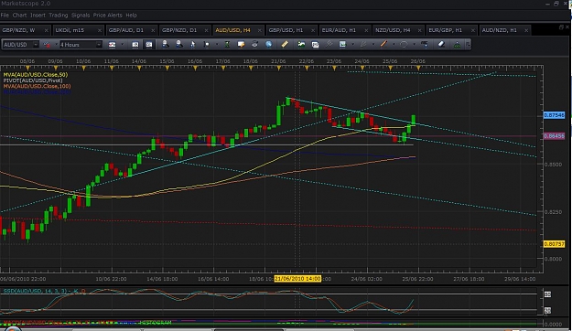Image resolution: width=572 pixels, height=331 pixels.
Task: Click the green hourglass toolbar icon
Action: [x=227, y=45]
